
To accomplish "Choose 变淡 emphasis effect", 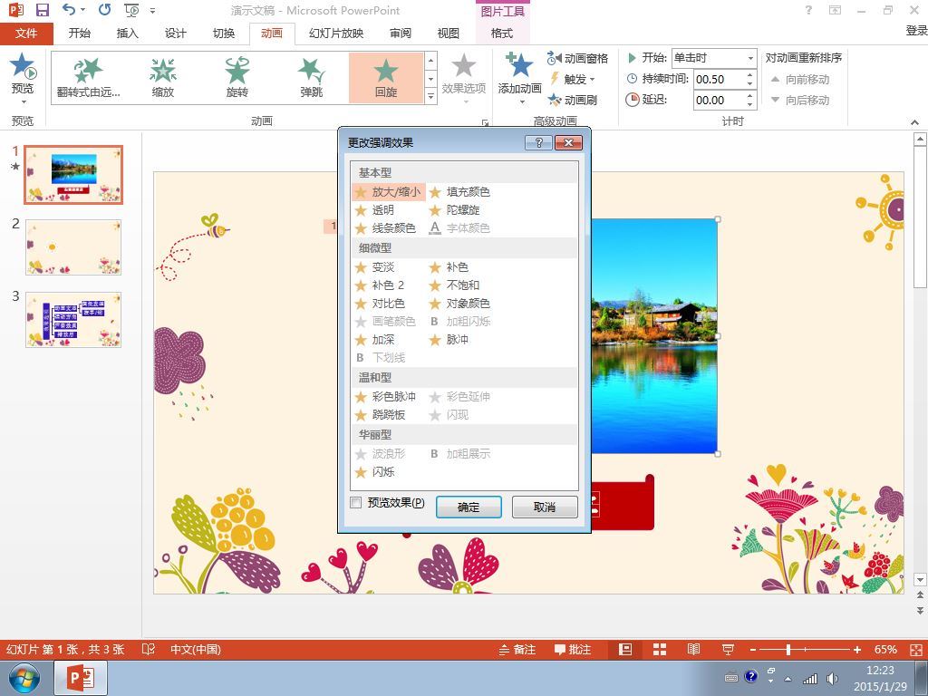I will click(x=374, y=267).
